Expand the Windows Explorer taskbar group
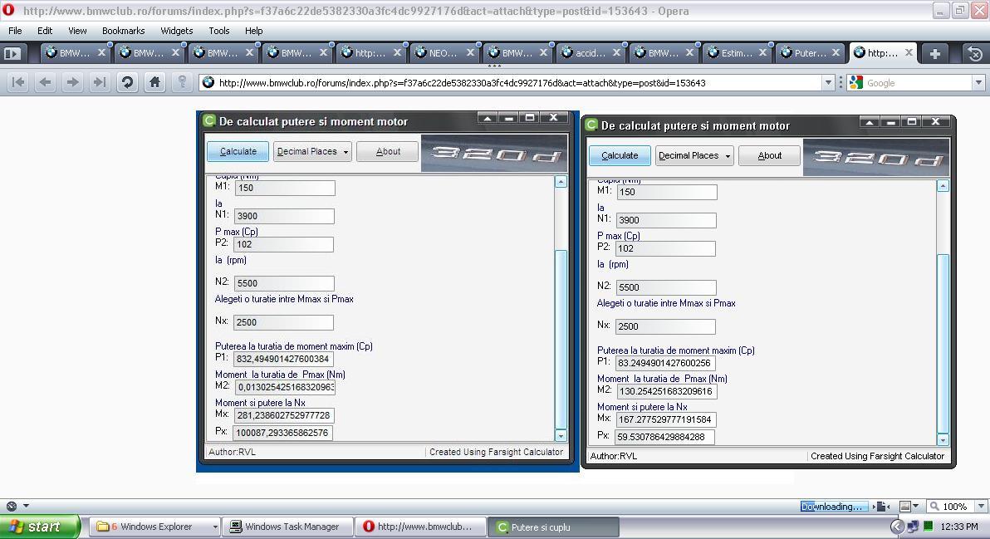Screen dimensions: 990x539 [x=215, y=527]
